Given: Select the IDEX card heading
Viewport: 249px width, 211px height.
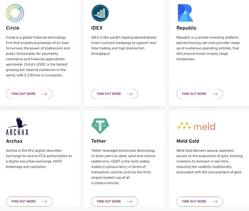Looking at the screenshot, I should point(97,28).
